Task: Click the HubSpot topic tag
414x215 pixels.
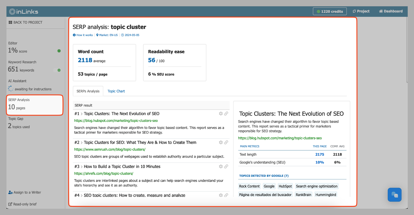Action: pos(285,186)
